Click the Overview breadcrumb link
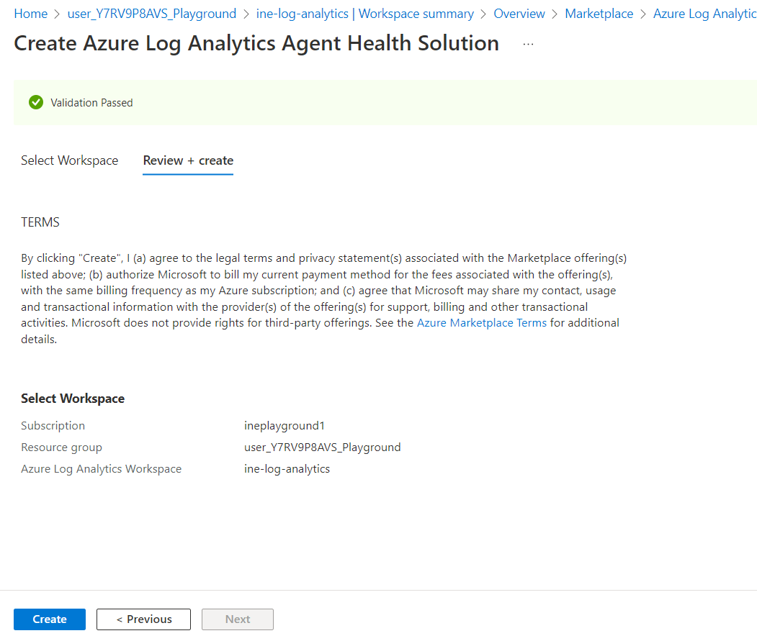This screenshot has width=757, height=641. tap(519, 14)
